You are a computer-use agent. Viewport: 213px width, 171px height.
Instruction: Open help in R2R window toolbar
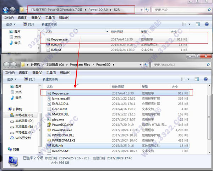point(207,24)
